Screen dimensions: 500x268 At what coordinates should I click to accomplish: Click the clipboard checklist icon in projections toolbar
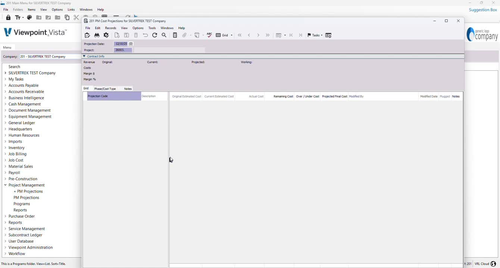coord(87,35)
